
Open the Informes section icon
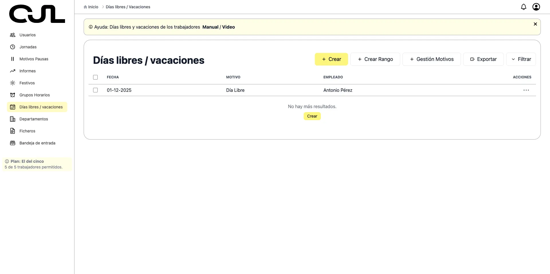[13, 71]
